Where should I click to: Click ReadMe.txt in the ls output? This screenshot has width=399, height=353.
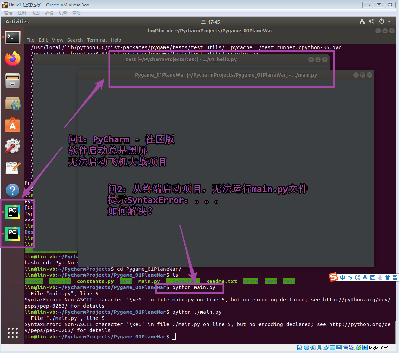222,281
